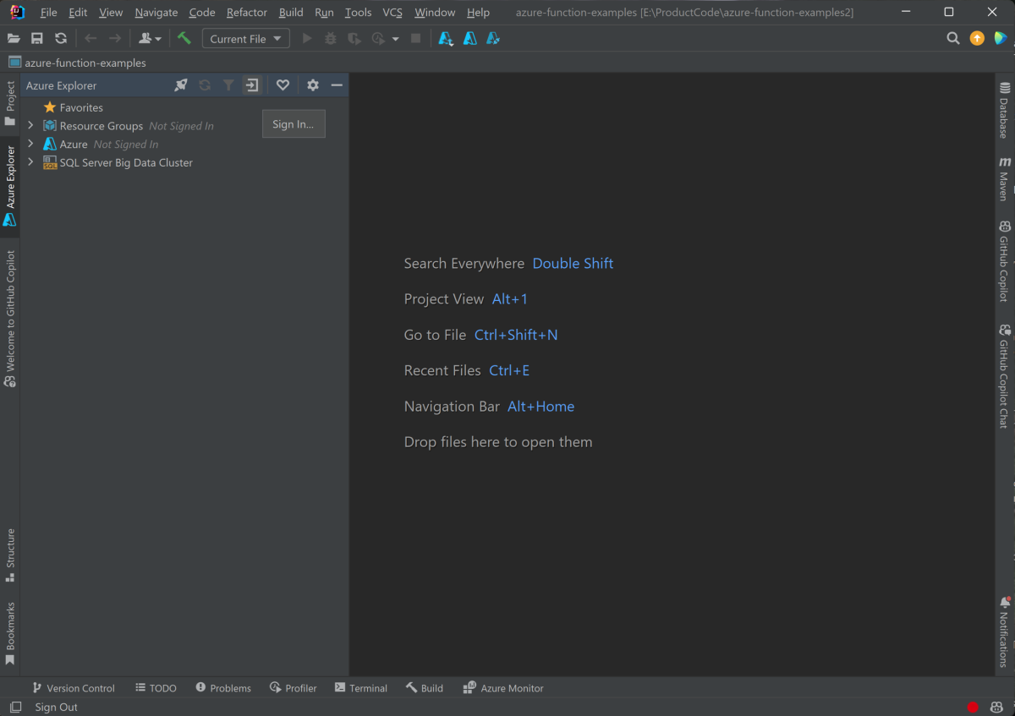This screenshot has height=716, width=1015.
Task: Open the Azure Monitor tool window
Action: click(x=503, y=687)
